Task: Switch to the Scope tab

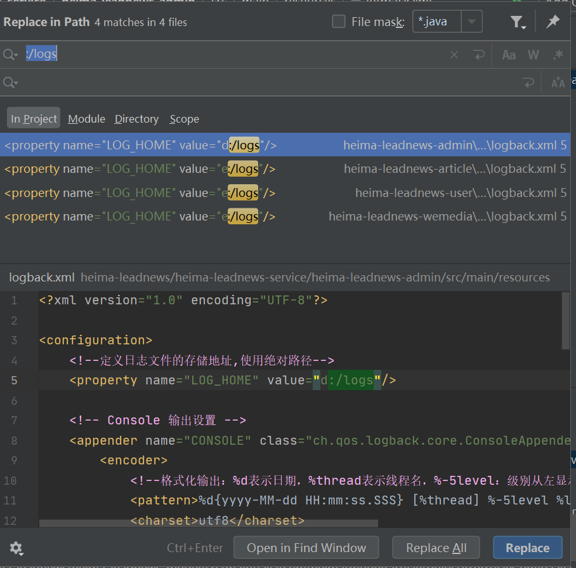Action: pos(185,119)
